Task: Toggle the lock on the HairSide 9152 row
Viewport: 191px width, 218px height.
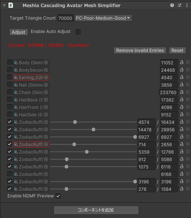Action: (182, 115)
